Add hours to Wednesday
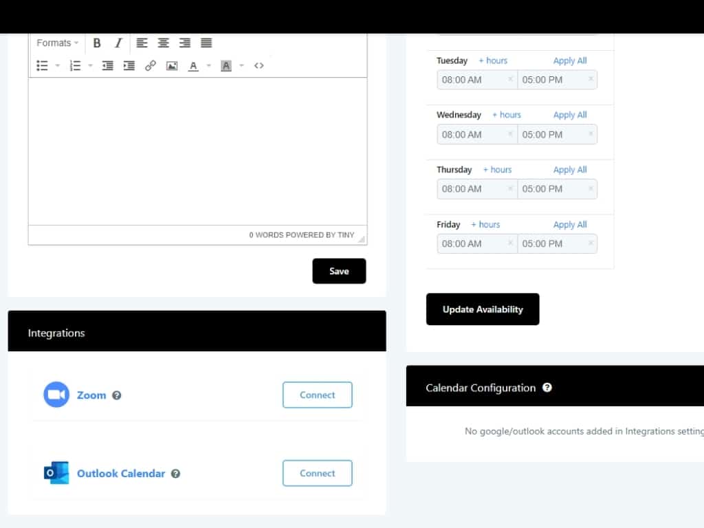 click(507, 115)
